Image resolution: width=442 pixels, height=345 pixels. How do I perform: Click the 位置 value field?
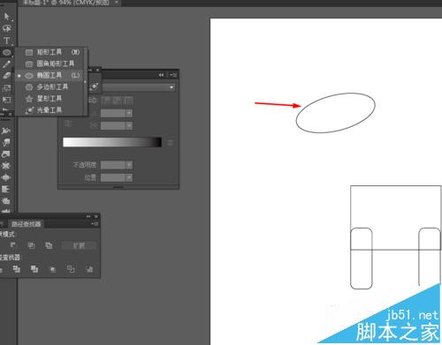113,177
